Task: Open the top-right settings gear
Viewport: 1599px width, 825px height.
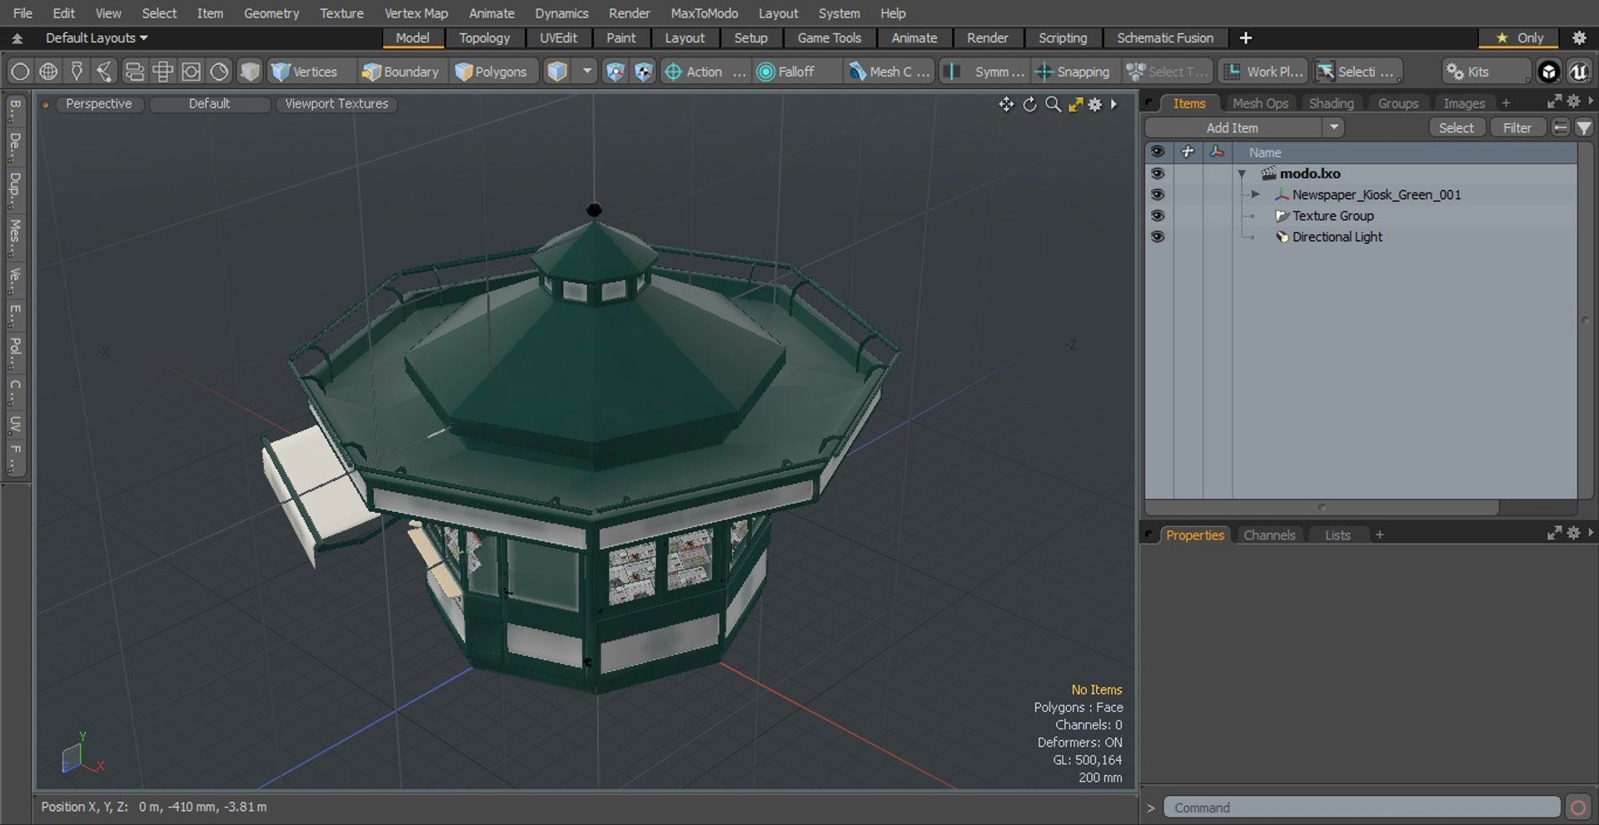Action: pos(1579,38)
